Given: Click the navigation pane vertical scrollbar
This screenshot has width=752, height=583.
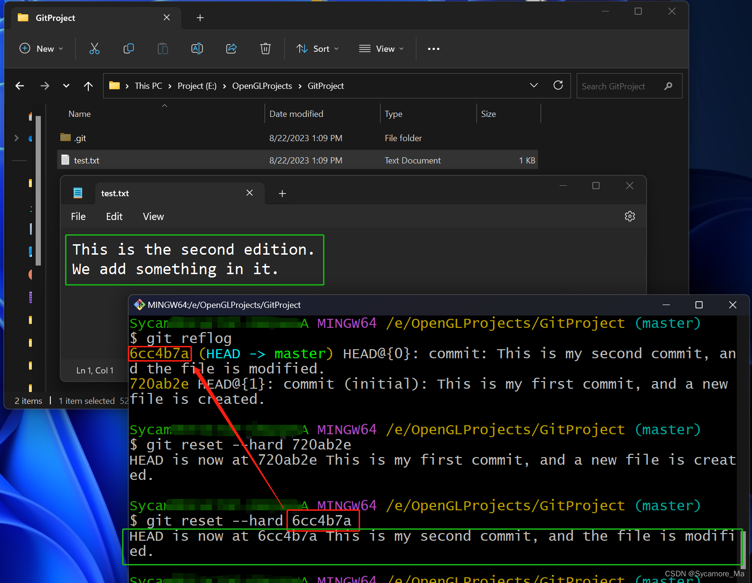Looking at the screenshot, I should click(x=38, y=190).
